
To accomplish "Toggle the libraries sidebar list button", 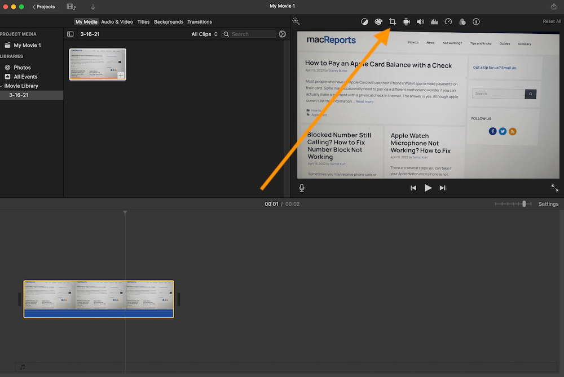I will 70,34.
